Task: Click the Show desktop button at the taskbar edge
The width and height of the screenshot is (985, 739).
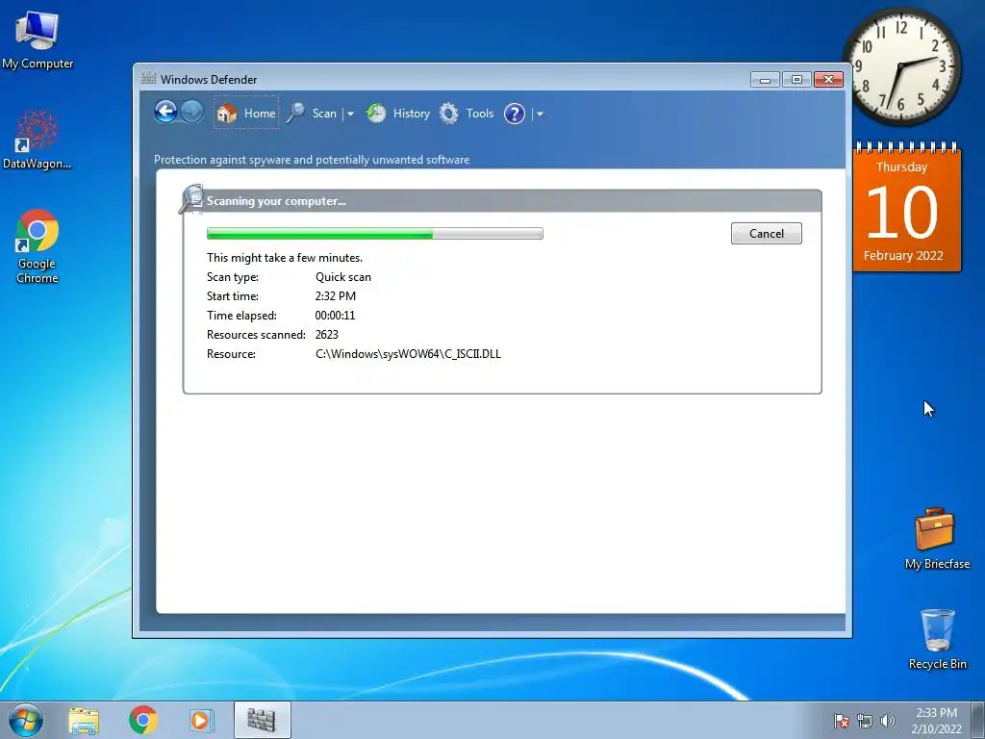Action: click(x=978, y=720)
